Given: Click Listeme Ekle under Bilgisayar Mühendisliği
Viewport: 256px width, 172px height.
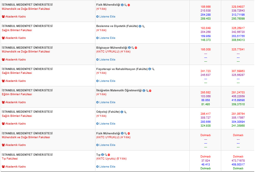Looking at the screenshot, I should (x=106, y=60).
